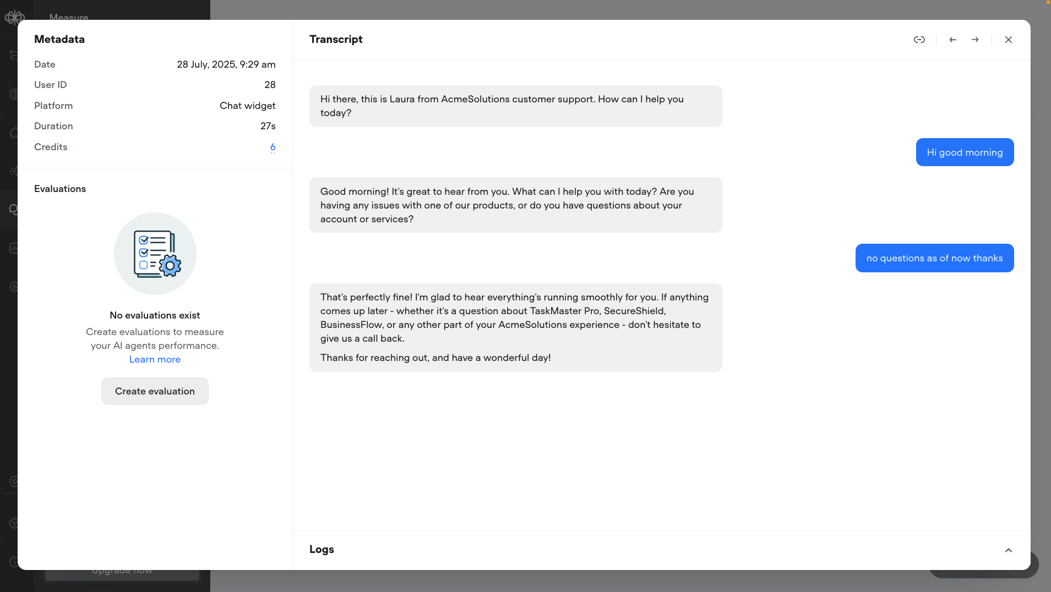Click the date value 28 July, 2025

click(226, 64)
